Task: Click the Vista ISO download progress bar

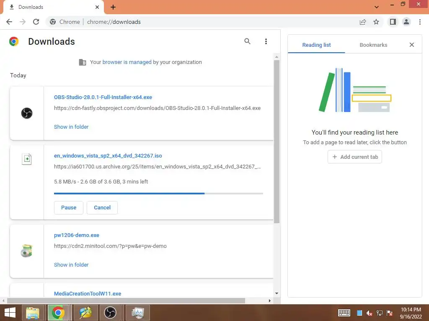Action: pos(158,193)
